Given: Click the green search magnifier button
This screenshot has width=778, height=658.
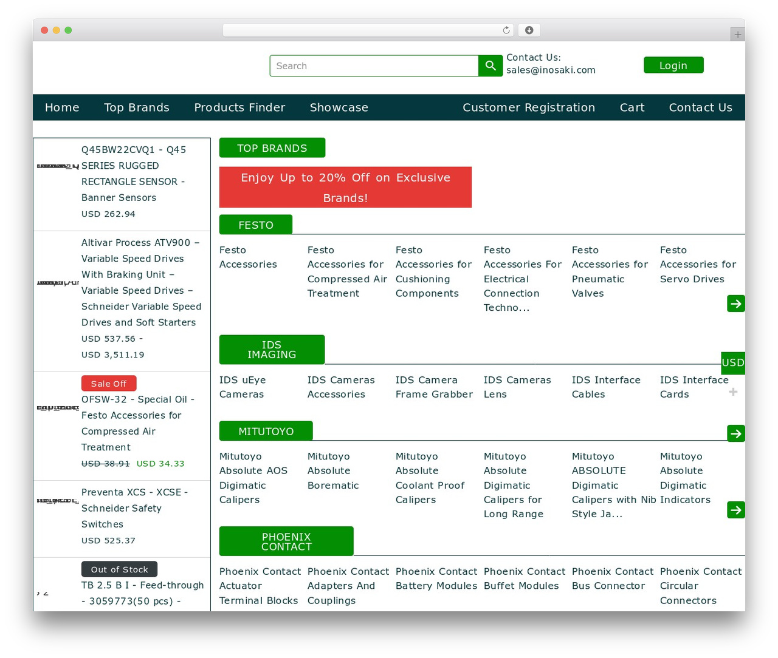Looking at the screenshot, I should point(491,66).
